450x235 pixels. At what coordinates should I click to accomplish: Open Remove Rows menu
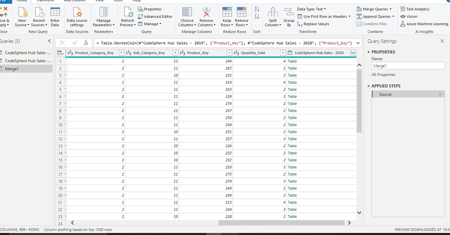pyautogui.click(x=242, y=17)
